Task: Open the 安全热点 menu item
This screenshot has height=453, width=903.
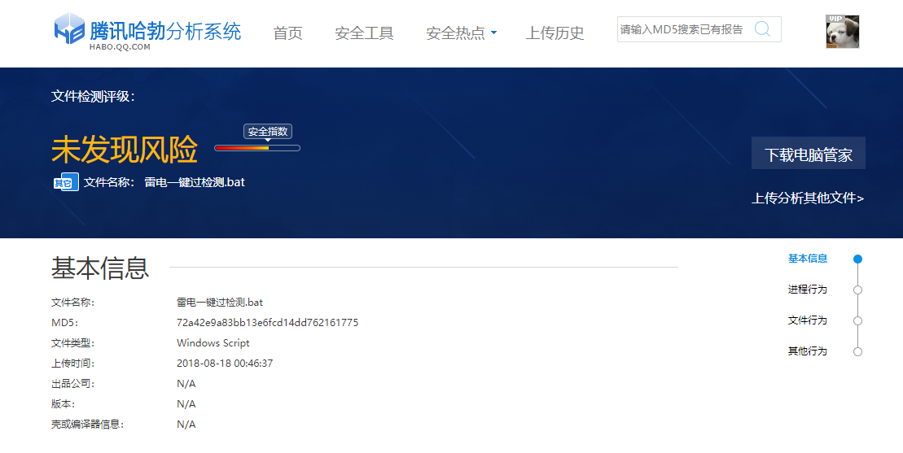Action: pyautogui.click(x=455, y=33)
